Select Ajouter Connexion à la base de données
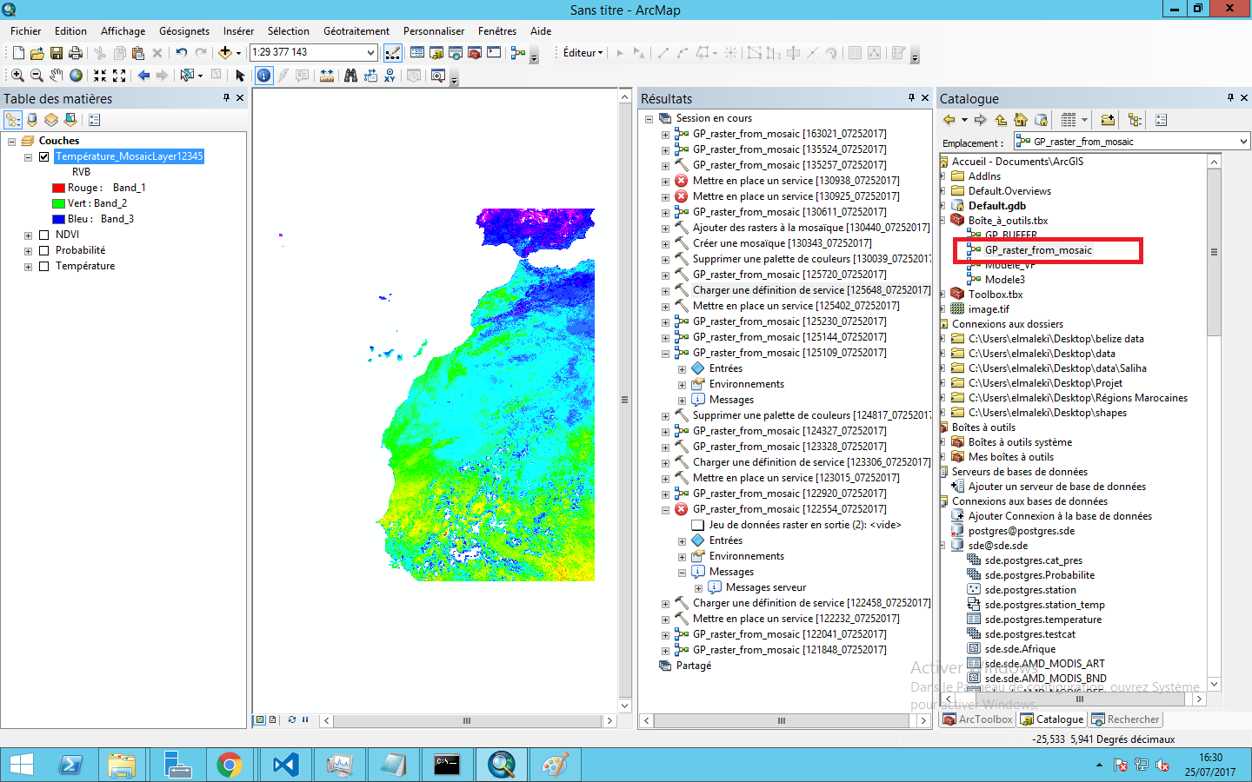The width and height of the screenshot is (1252, 782). pyautogui.click(x=1060, y=516)
